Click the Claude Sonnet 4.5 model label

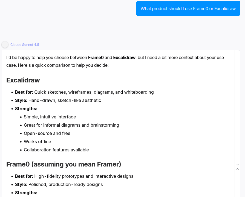coord(25,45)
